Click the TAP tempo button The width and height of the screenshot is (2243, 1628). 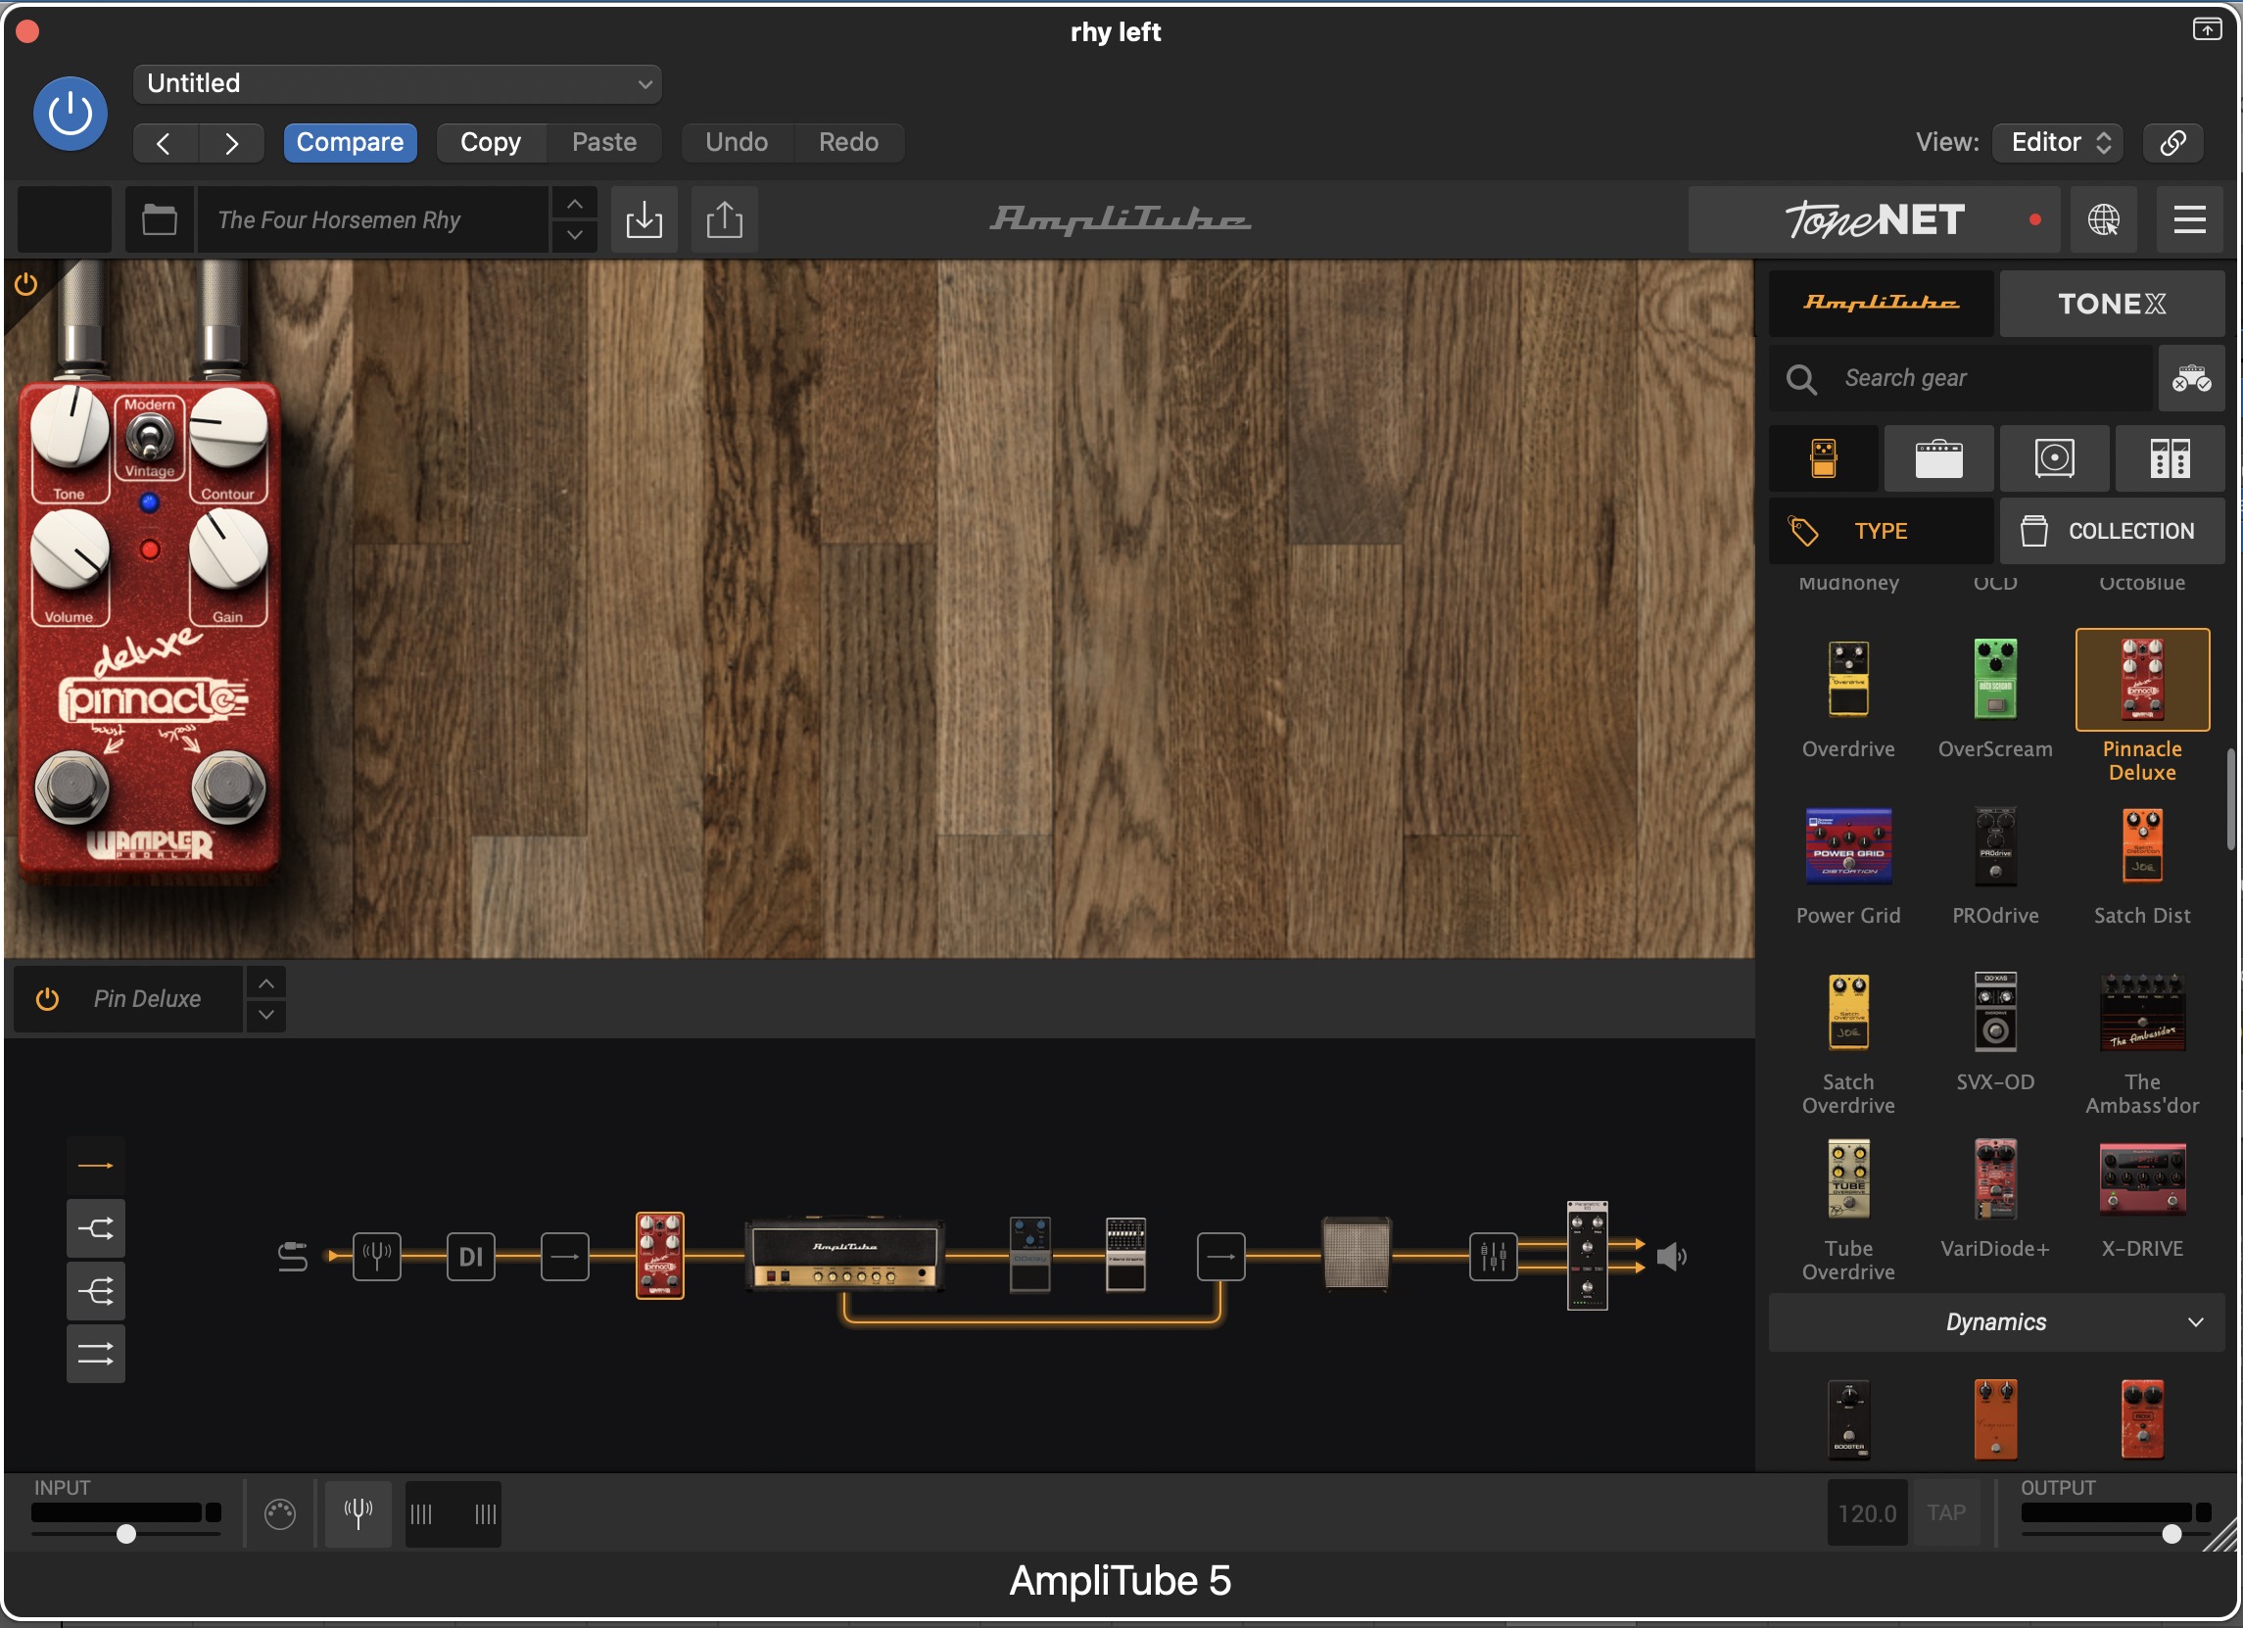[x=1945, y=1512]
